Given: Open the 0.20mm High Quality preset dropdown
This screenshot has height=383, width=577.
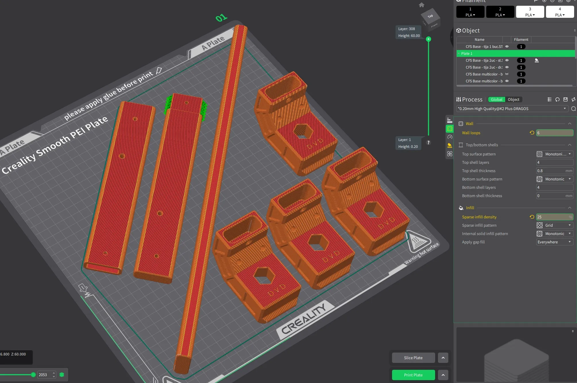Looking at the screenshot, I should point(512,109).
